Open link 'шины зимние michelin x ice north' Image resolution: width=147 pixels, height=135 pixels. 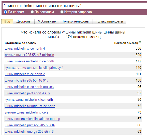tap(29, 61)
